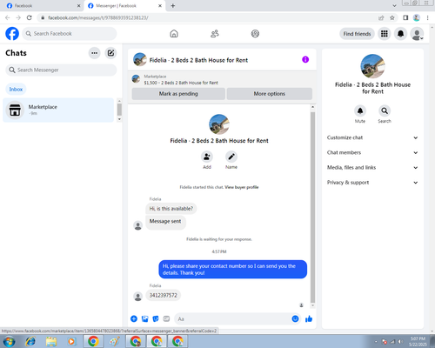The image size is (435, 348).
Task: Open media player from taskbar
Action: coord(71,341)
